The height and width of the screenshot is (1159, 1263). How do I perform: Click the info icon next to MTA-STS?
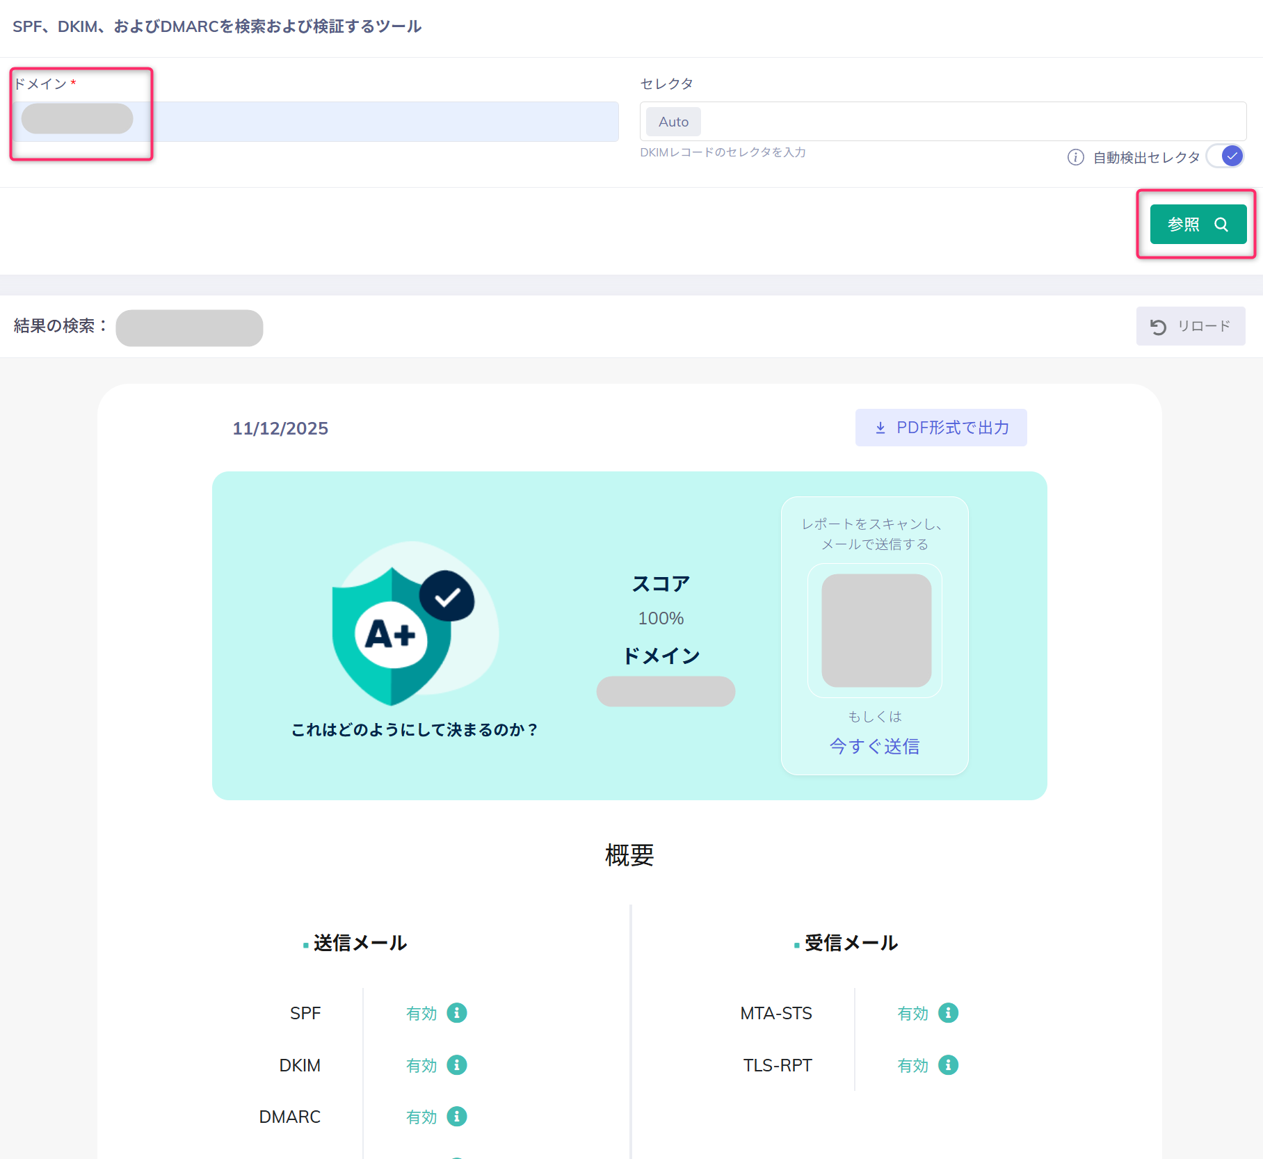pyautogui.click(x=948, y=1013)
